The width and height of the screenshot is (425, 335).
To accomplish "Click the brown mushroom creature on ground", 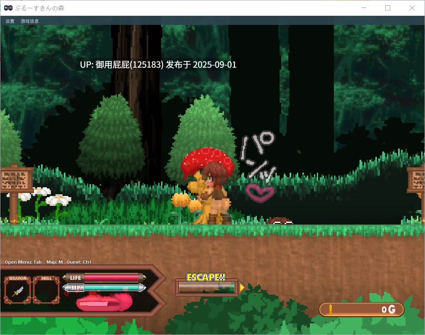I will point(280,221).
